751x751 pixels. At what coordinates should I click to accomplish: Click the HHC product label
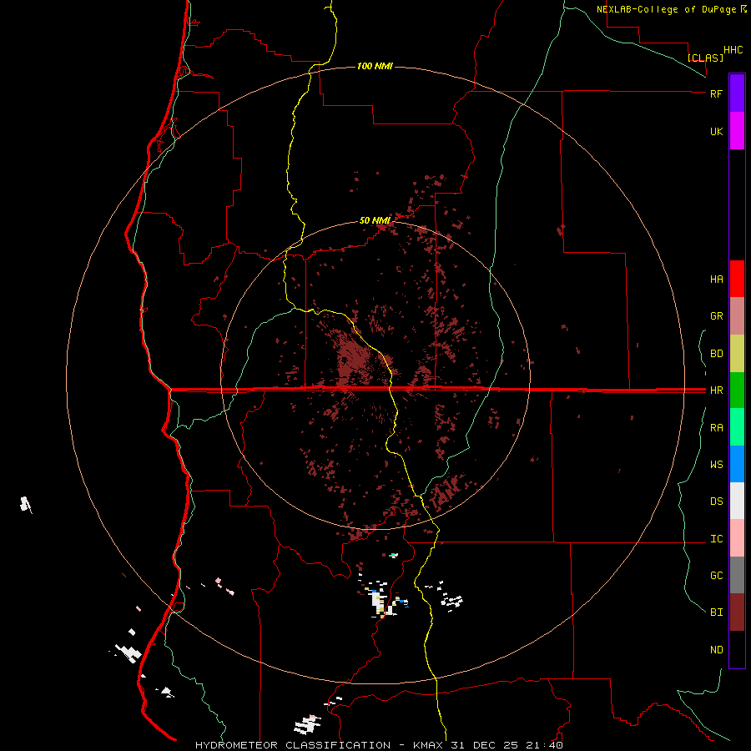click(x=733, y=50)
